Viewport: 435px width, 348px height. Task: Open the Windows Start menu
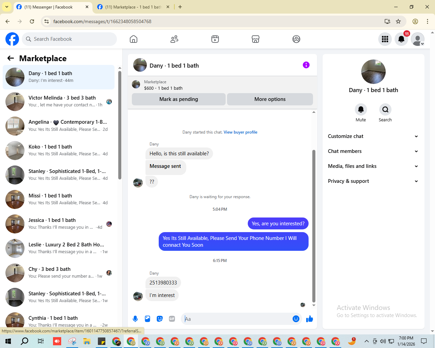click(8, 341)
